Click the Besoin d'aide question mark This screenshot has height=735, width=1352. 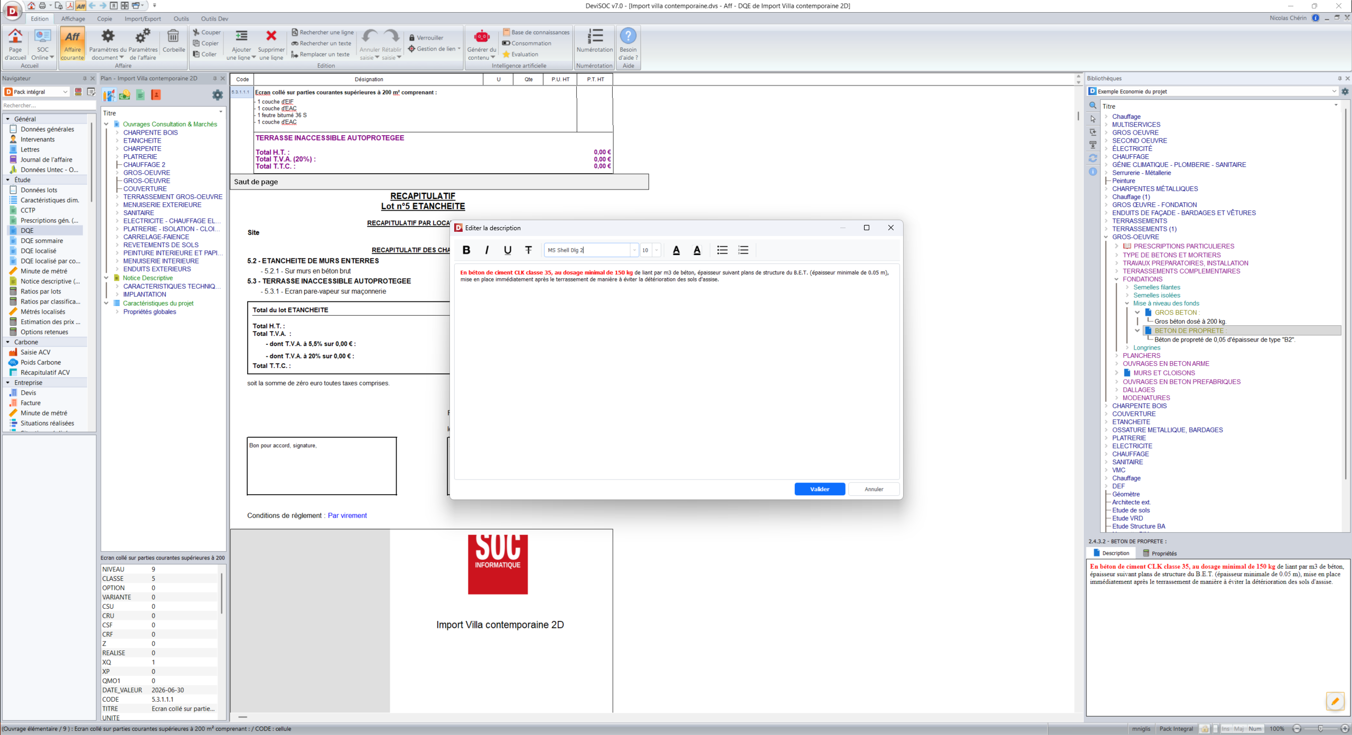coord(628,44)
